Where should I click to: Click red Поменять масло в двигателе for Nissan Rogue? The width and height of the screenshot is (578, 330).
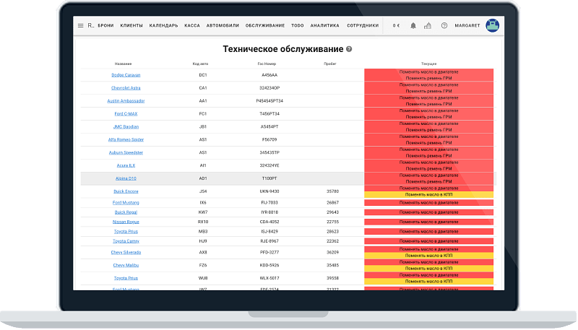coord(428,222)
